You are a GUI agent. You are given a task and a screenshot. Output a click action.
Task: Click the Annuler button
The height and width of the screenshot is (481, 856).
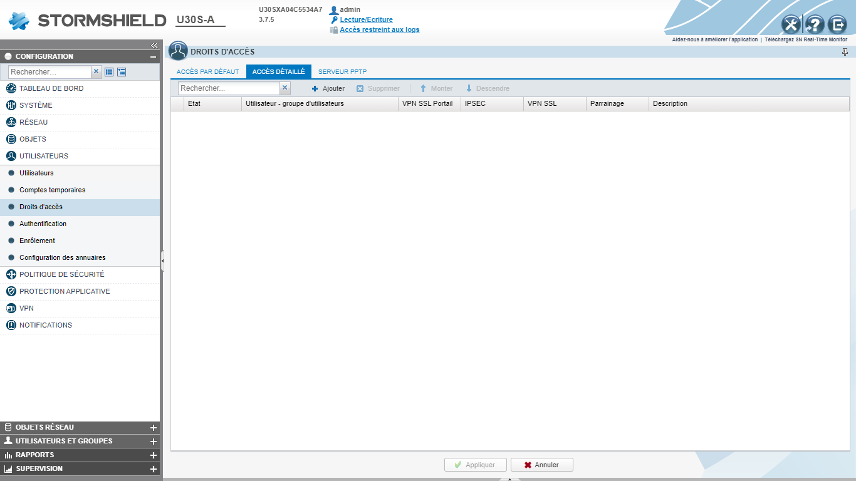point(542,465)
